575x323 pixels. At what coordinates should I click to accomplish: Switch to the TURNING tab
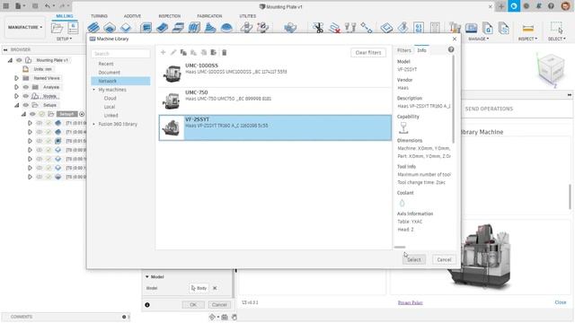click(x=99, y=16)
